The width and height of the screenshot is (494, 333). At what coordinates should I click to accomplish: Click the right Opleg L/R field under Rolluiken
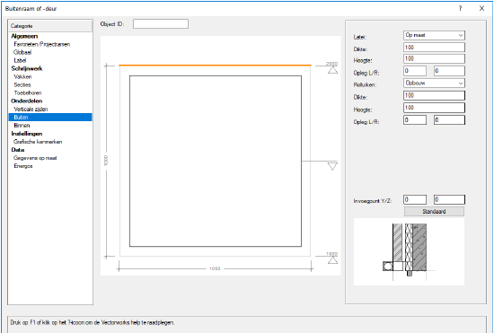pyautogui.click(x=449, y=120)
